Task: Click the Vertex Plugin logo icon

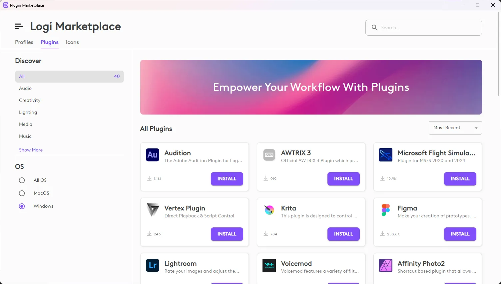Action: [x=153, y=210]
